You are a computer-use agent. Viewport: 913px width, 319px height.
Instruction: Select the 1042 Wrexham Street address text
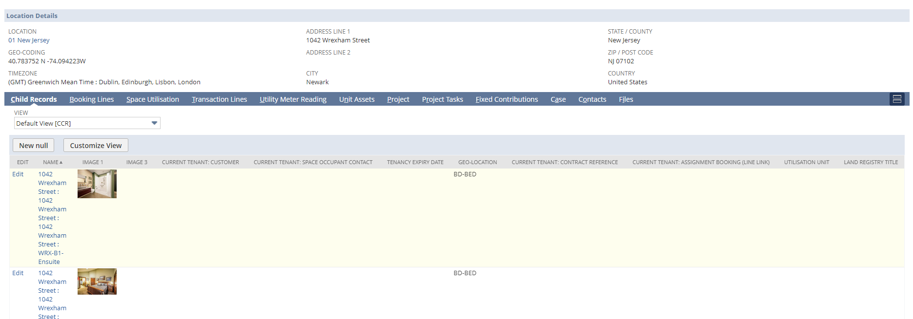pos(338,40)
